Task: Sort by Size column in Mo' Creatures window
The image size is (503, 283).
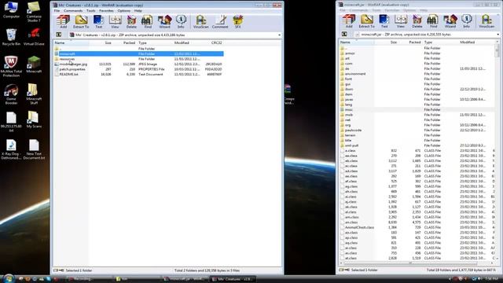Action: [x=101, y=42]
